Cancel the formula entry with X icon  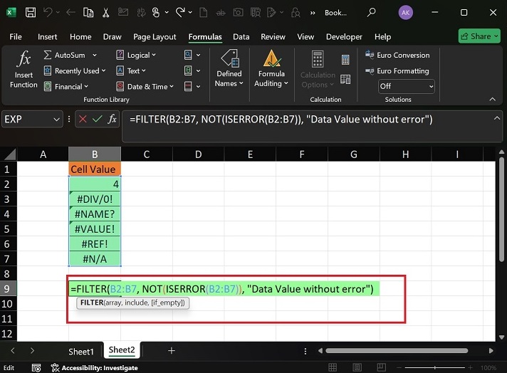(x=83, y=120)
